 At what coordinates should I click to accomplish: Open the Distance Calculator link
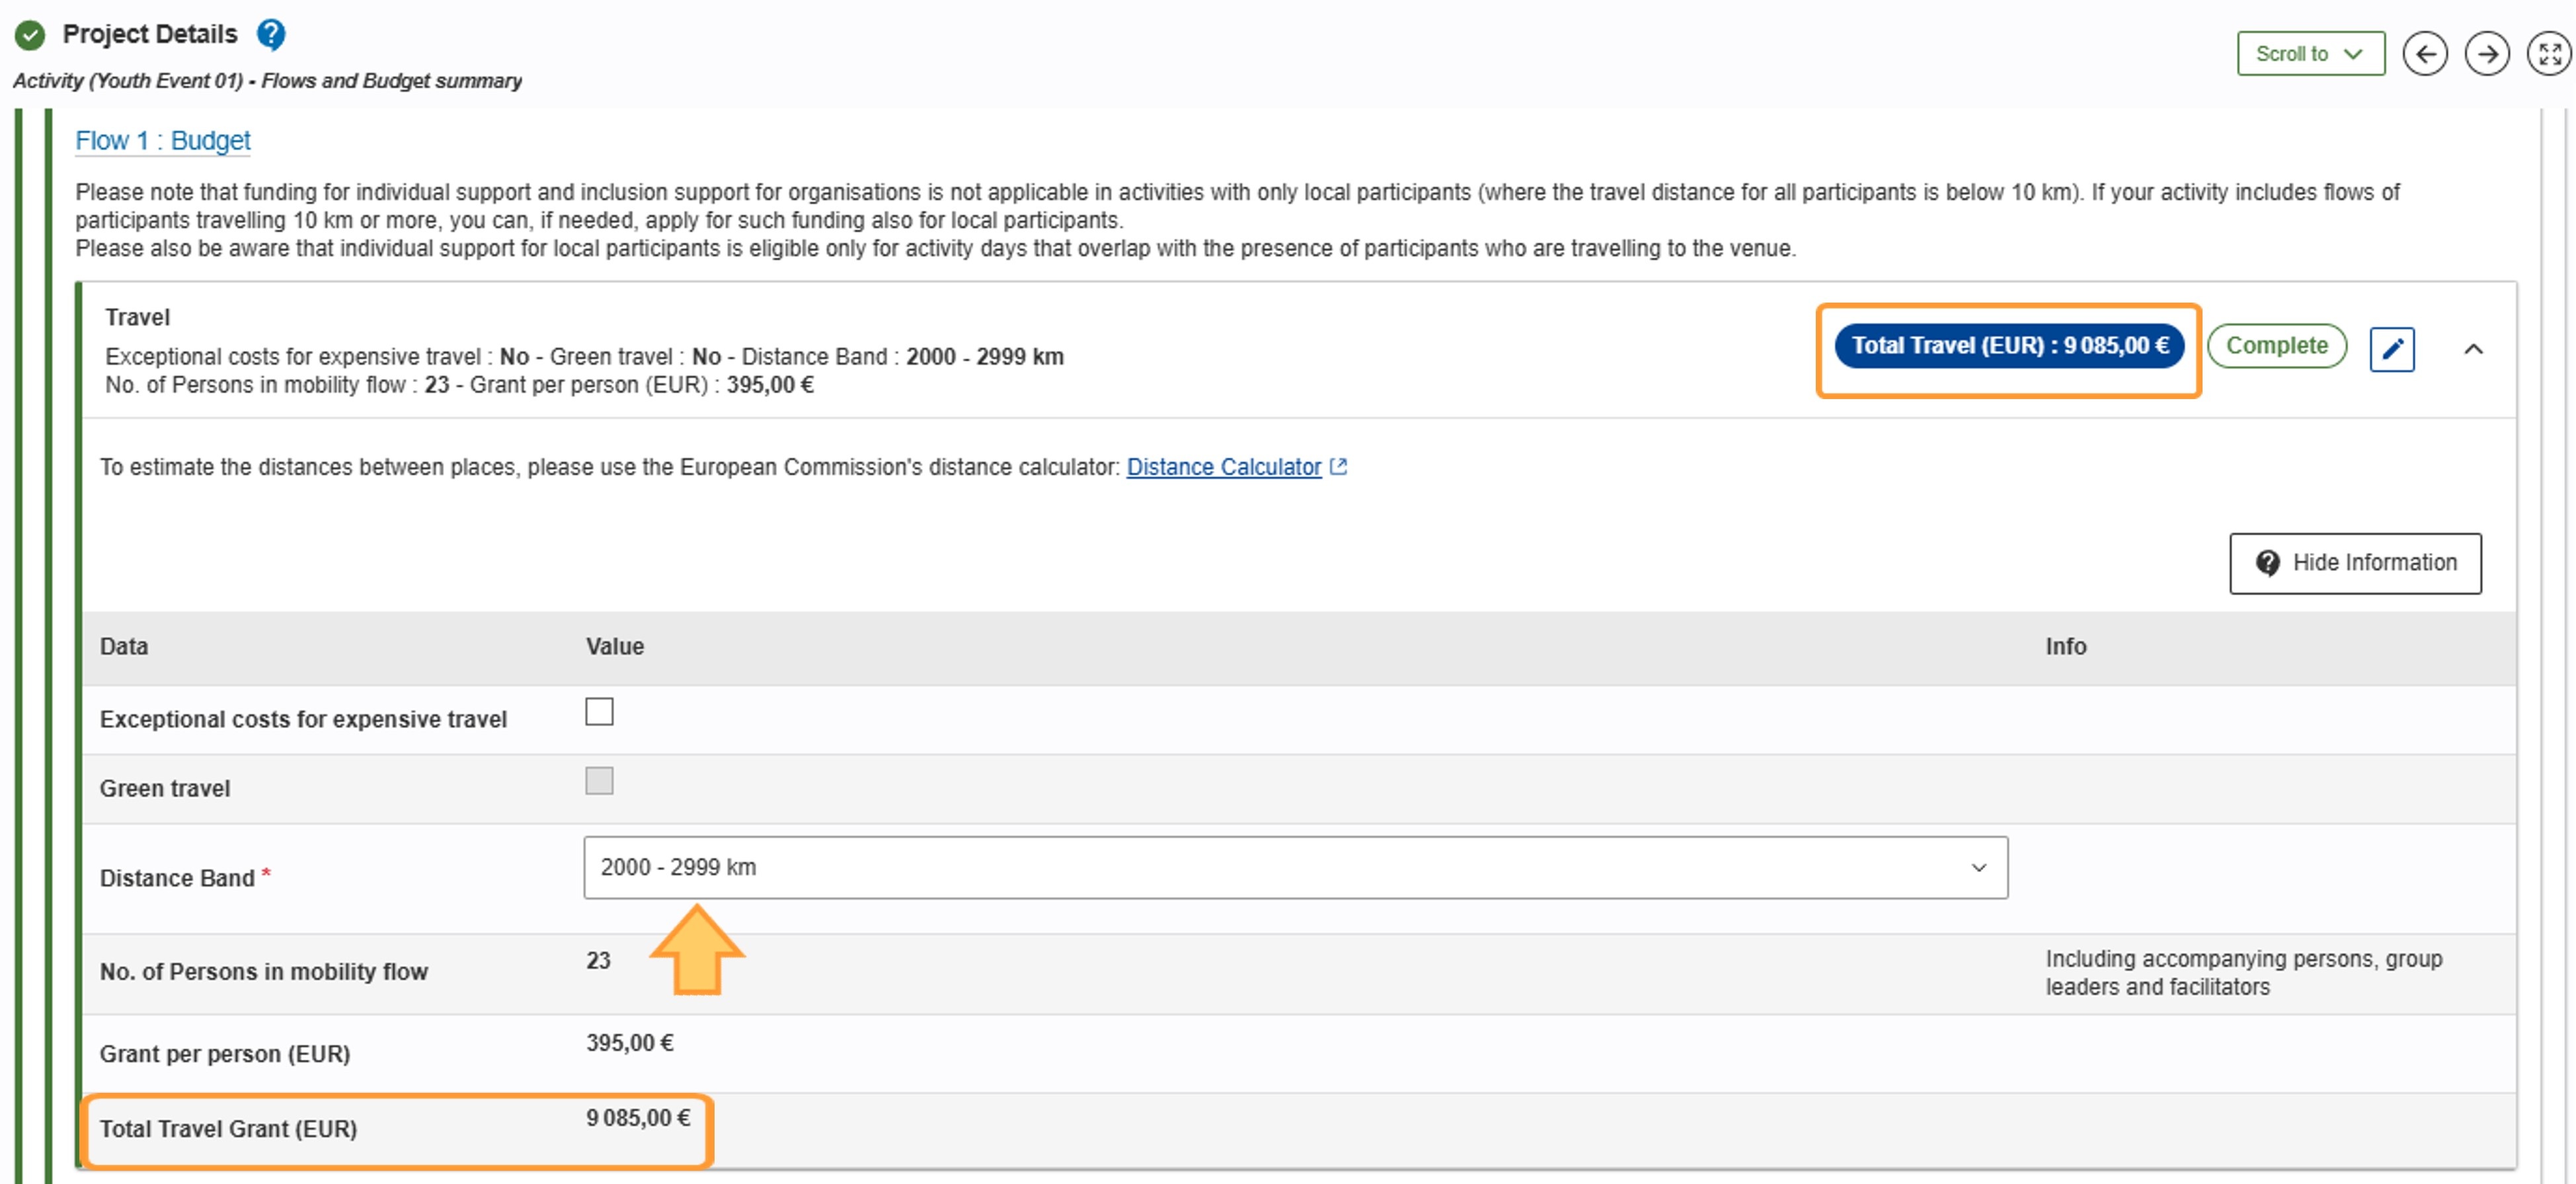coord(1223,466)
